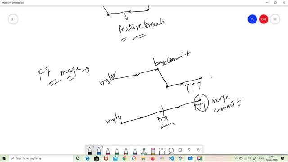Open the Windows Start menu
The height and width of the screenshot is (162, 288).
coord(4,158)
